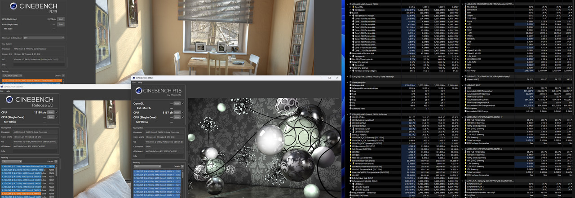Open the CPU (Multi Core) ranking dropdown in R23

point(12,75)
